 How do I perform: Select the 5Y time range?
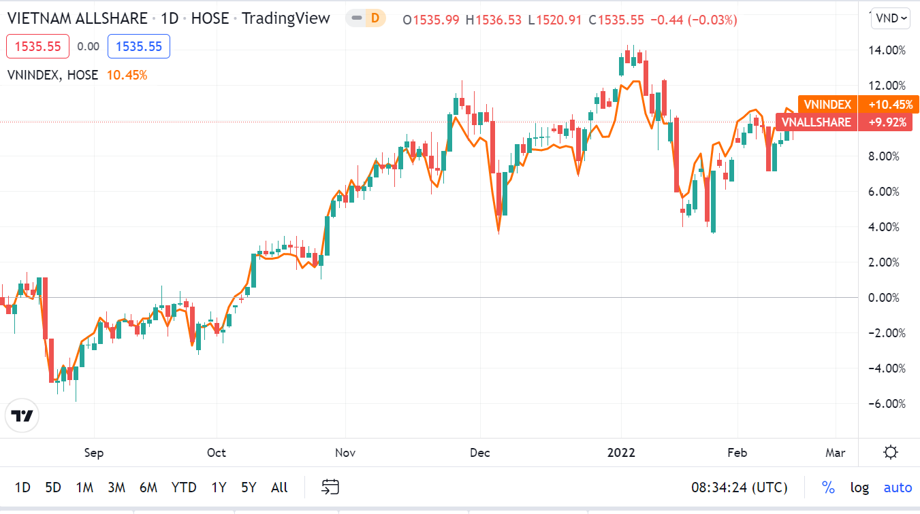pos(249,487)
